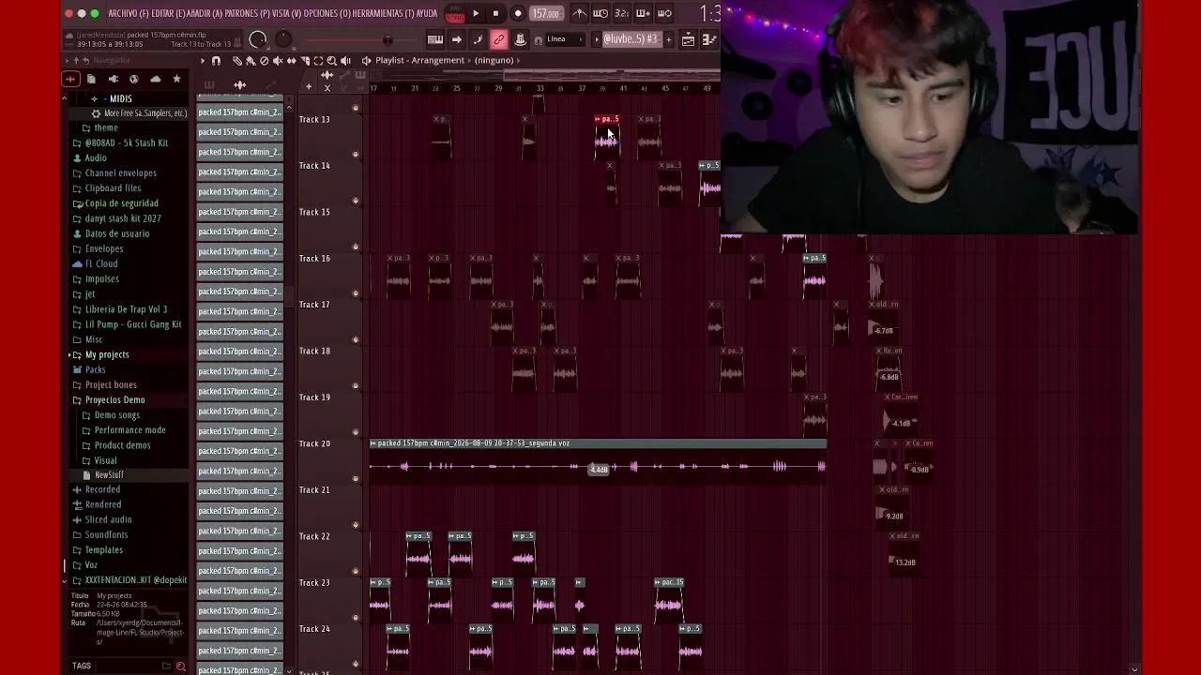
Task: Open the Línea snap dropdown
Action: coord(564,39)
